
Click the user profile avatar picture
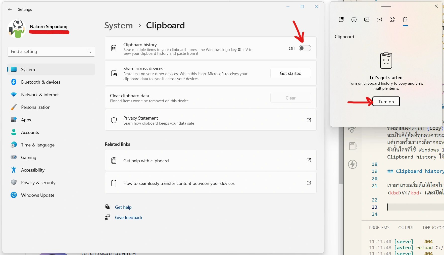click(x=17, y=29)
